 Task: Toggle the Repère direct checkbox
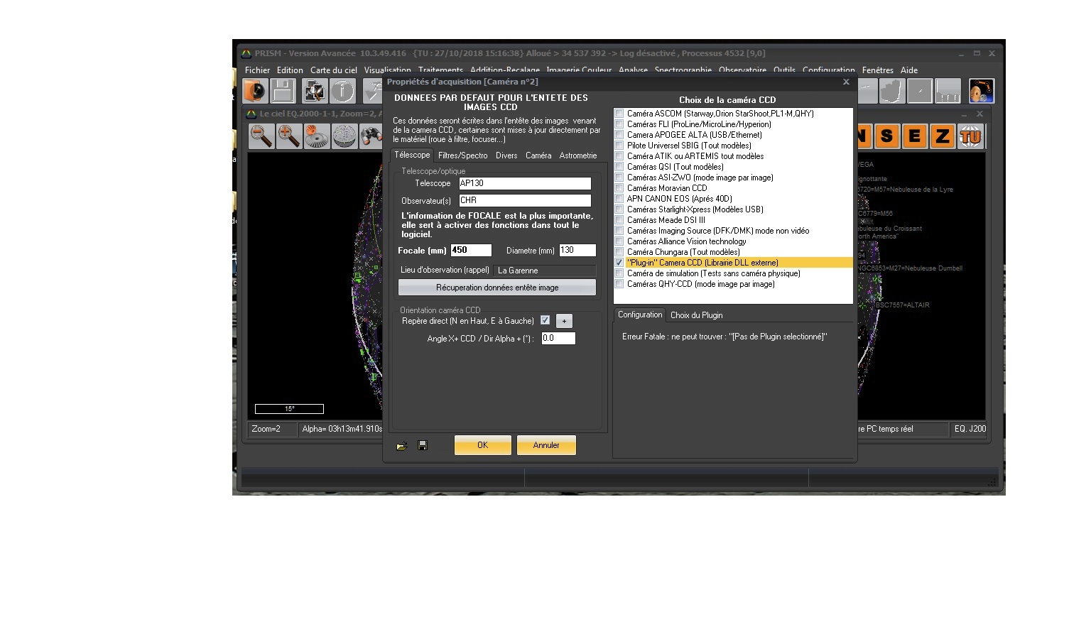(x=545, y=320)
